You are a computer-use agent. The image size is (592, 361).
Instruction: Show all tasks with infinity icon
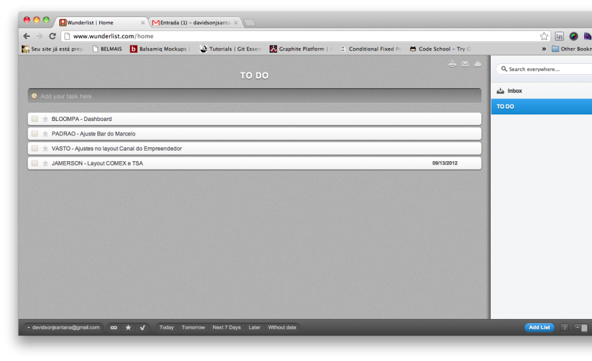[x=114, y=327]
